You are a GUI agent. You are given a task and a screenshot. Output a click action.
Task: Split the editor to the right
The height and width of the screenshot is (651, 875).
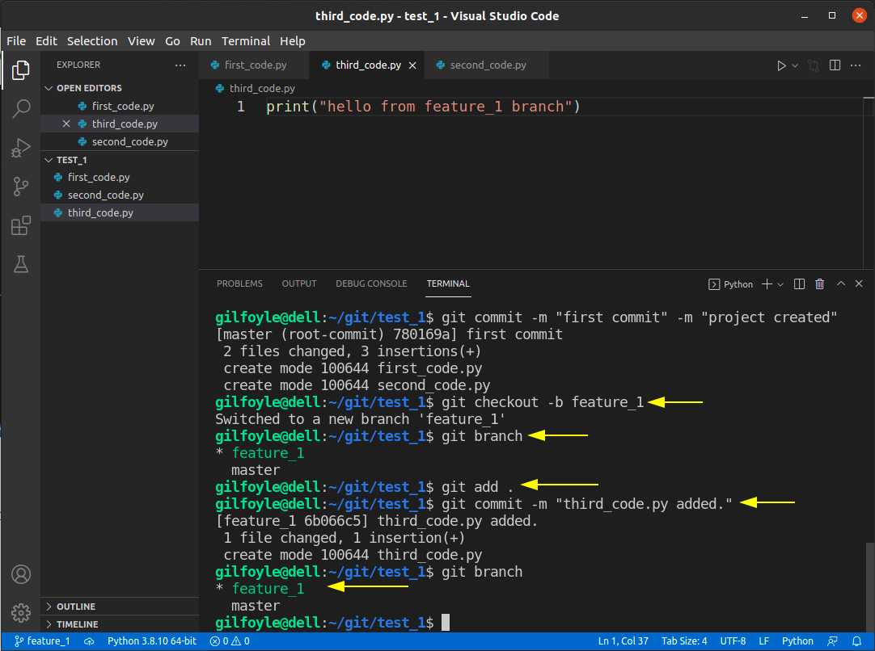(835, 65)
